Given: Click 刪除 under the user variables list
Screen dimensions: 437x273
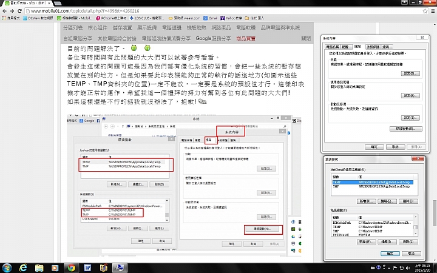Looking at the screenshot, I should tap(408, 201).
